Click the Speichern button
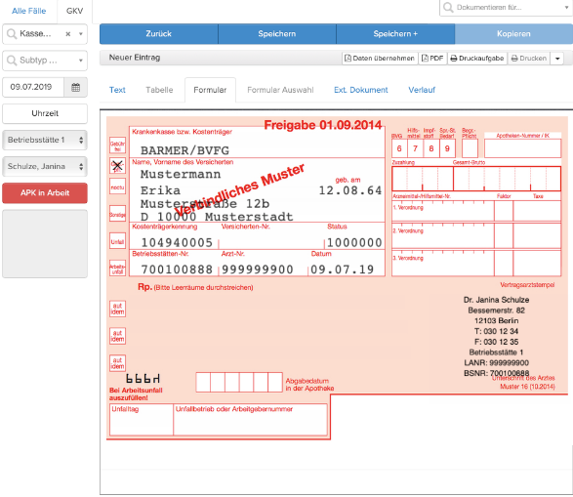Image resolution: width=573 pixels, height=497 pixels. [277, 34]
